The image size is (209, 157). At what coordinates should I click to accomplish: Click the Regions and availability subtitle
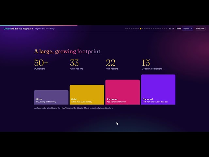pyautogui.click(x=44, y=28)
